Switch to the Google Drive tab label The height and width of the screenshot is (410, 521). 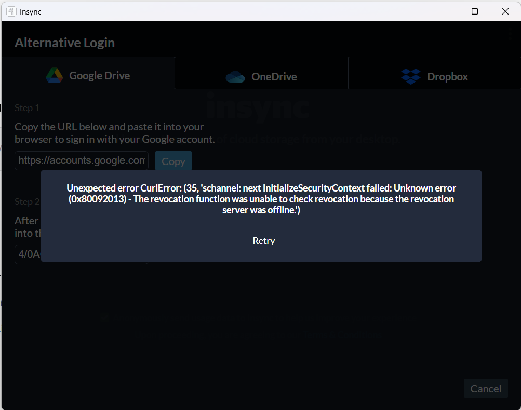99,76
